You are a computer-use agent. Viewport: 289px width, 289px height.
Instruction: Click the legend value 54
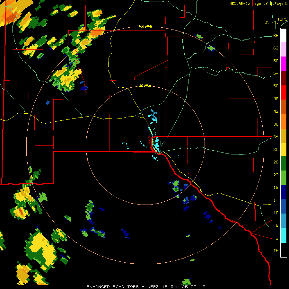[276, 73]
